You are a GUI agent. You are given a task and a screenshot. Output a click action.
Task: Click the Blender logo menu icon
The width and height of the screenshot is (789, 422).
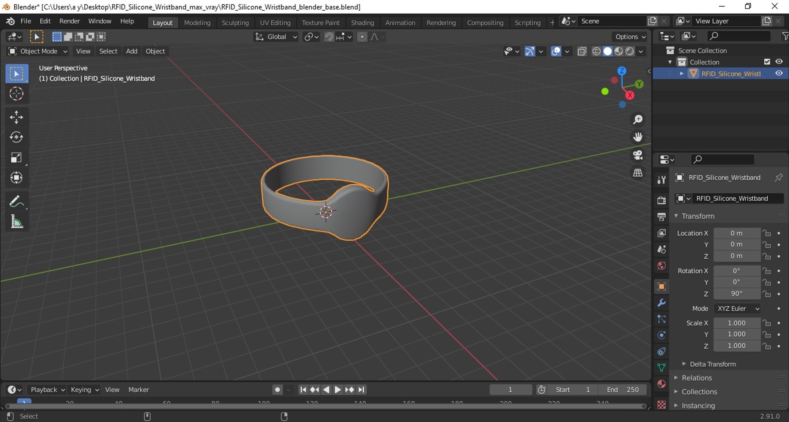click(10, 21)
